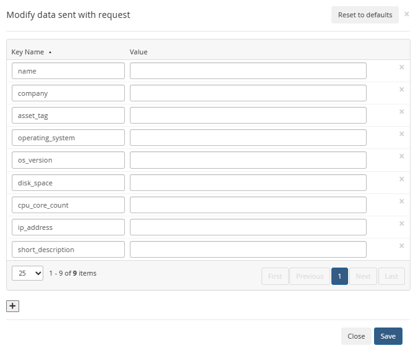Screen dimensions: 413x351
Task: Sort by Key Name column header
Action: tap(28, 52)
